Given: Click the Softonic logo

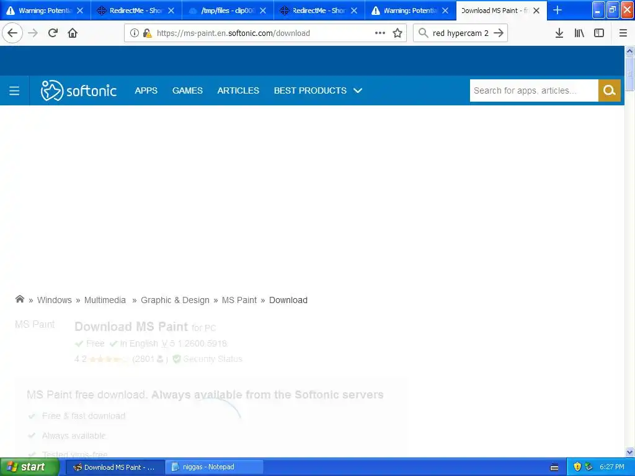Looking at the screenshot, I should coord(79,90).
